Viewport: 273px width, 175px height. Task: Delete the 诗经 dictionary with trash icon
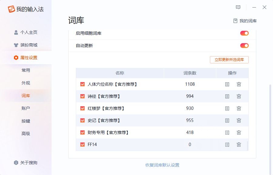pyautogui.click(x=239, y=96)
